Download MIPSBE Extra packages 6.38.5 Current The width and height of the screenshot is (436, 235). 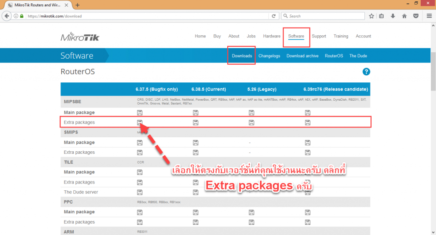coord(195,122)
